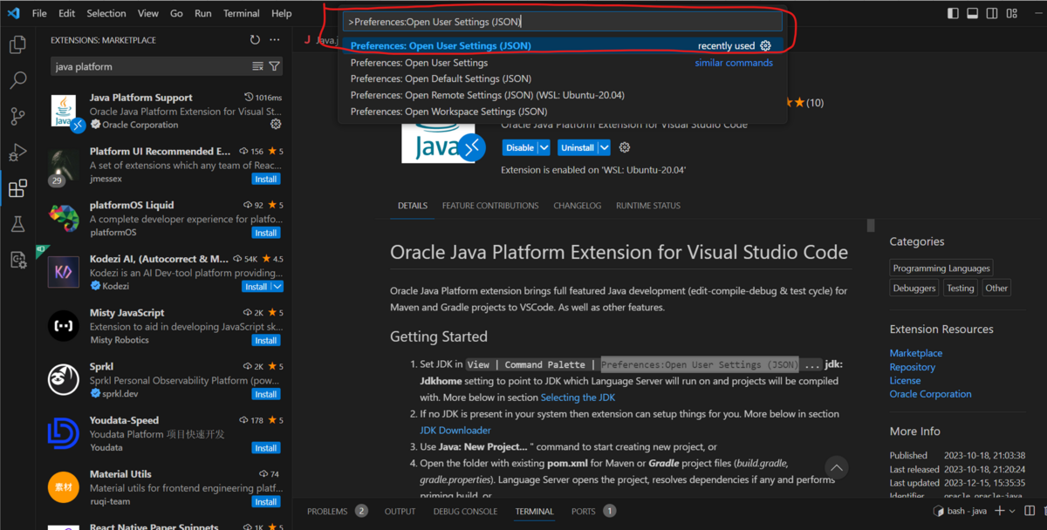Screen dimensions: 1047x530
Task: Switch to the Feature Contributions tab
Action: [x=490, y=206]
